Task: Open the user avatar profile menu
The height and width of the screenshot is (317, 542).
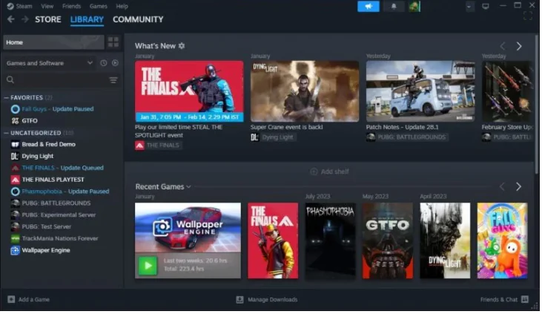Action: click(414, 7)
